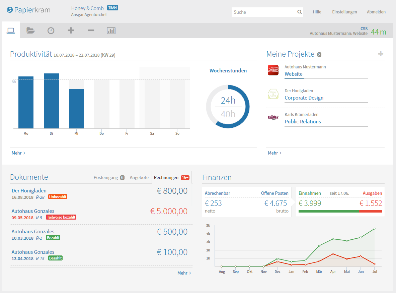Click the Einnahmen/Ausgaben progress bar
This screenshot has width=396, height=293.
(x=340, y=211)
